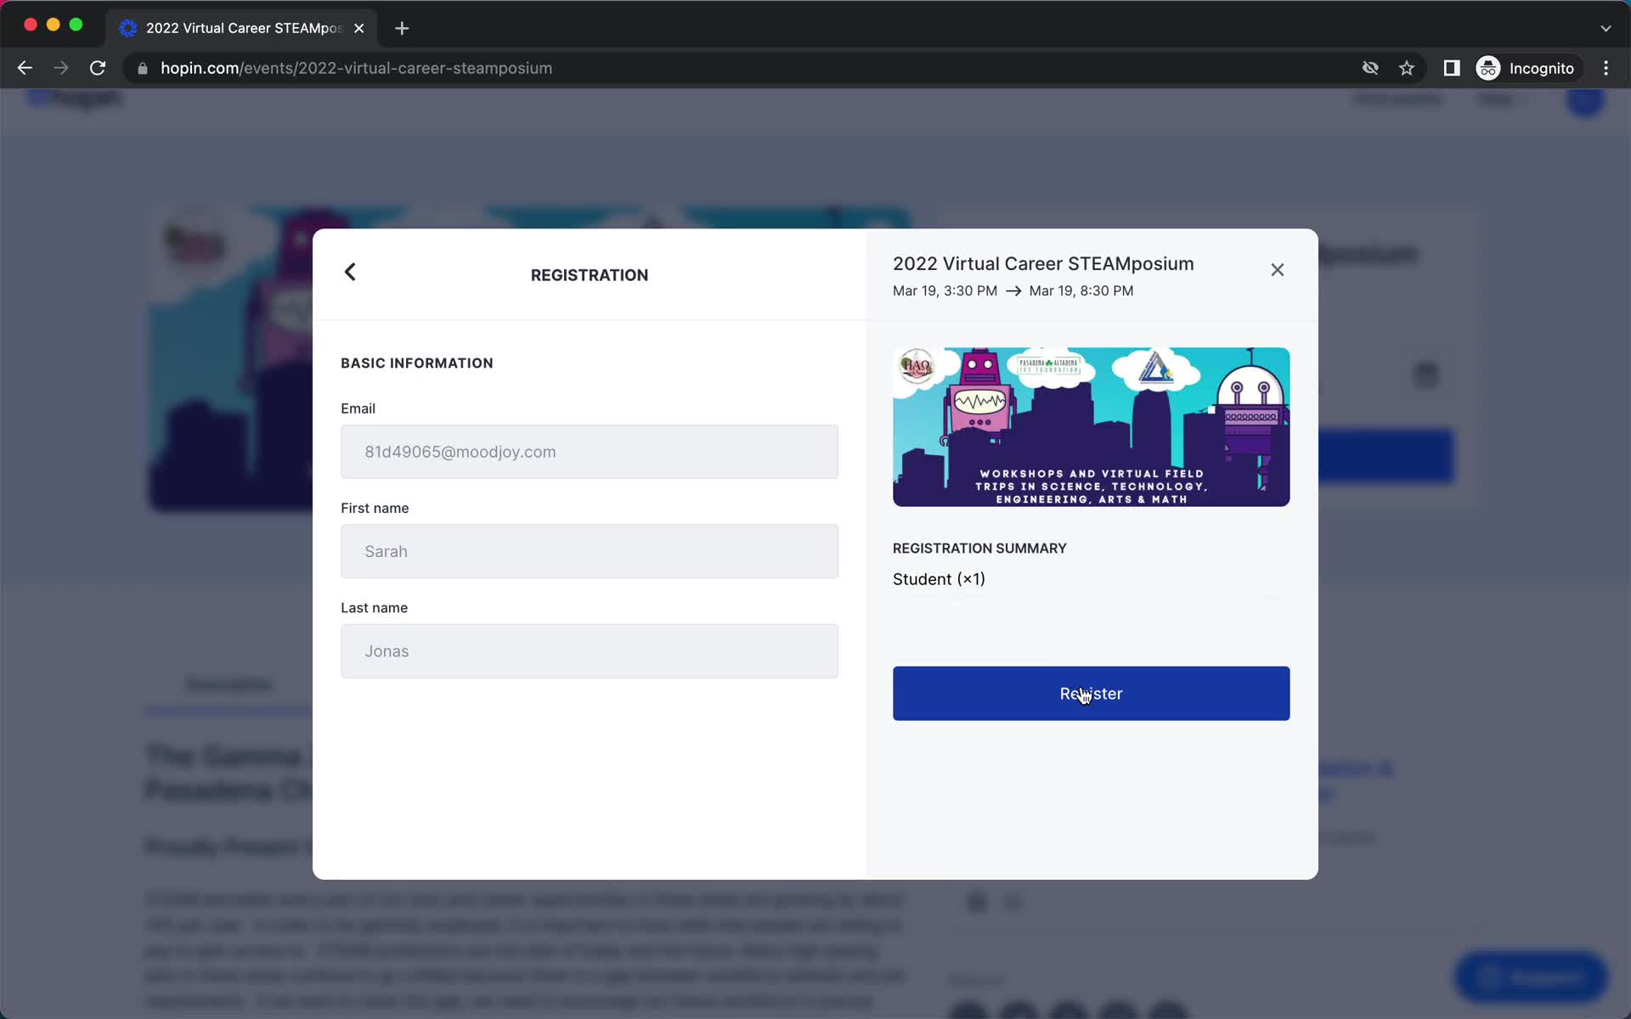Click the address bar URL text
Image resolution: width=1631 pixels, height=1019 pixels.
[x=356, y=68]
